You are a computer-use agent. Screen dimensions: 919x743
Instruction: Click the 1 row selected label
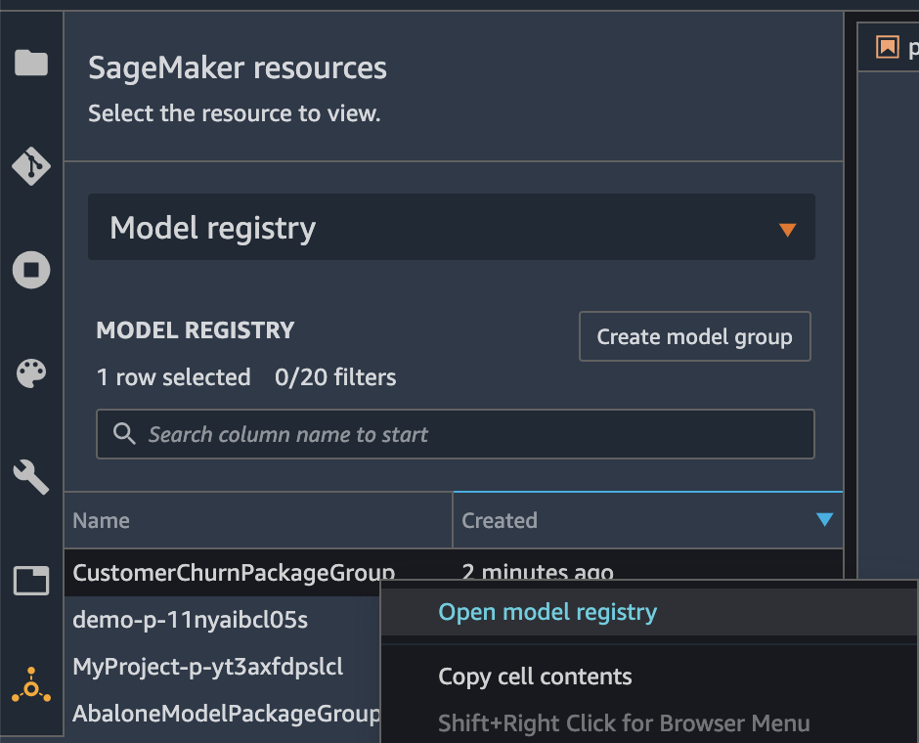(173, 377)
